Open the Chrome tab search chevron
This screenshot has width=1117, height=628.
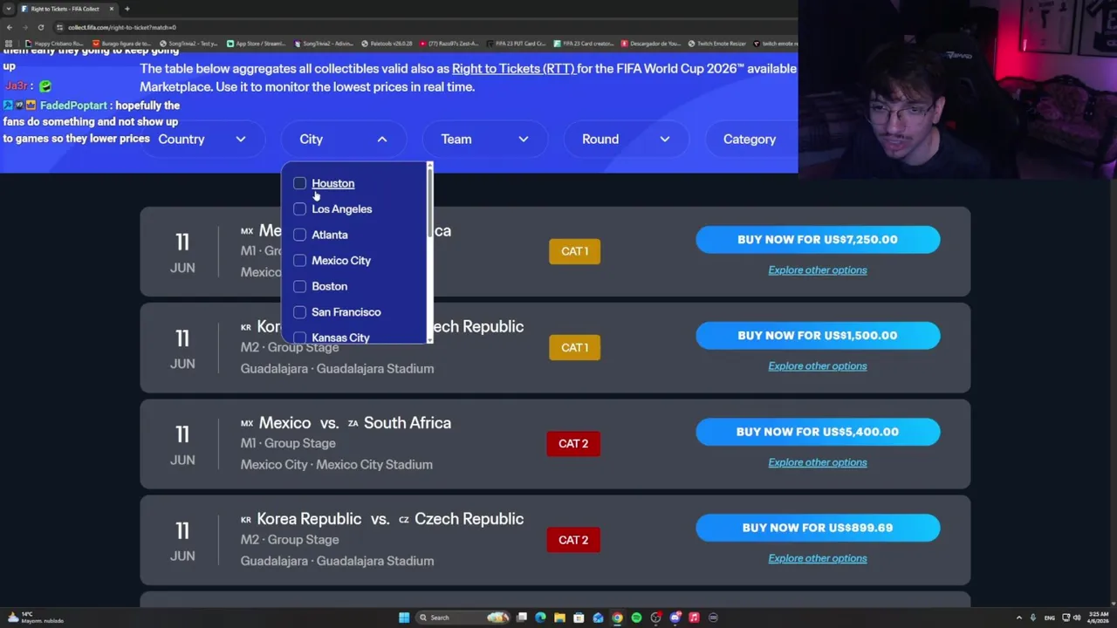click(9, 9)
